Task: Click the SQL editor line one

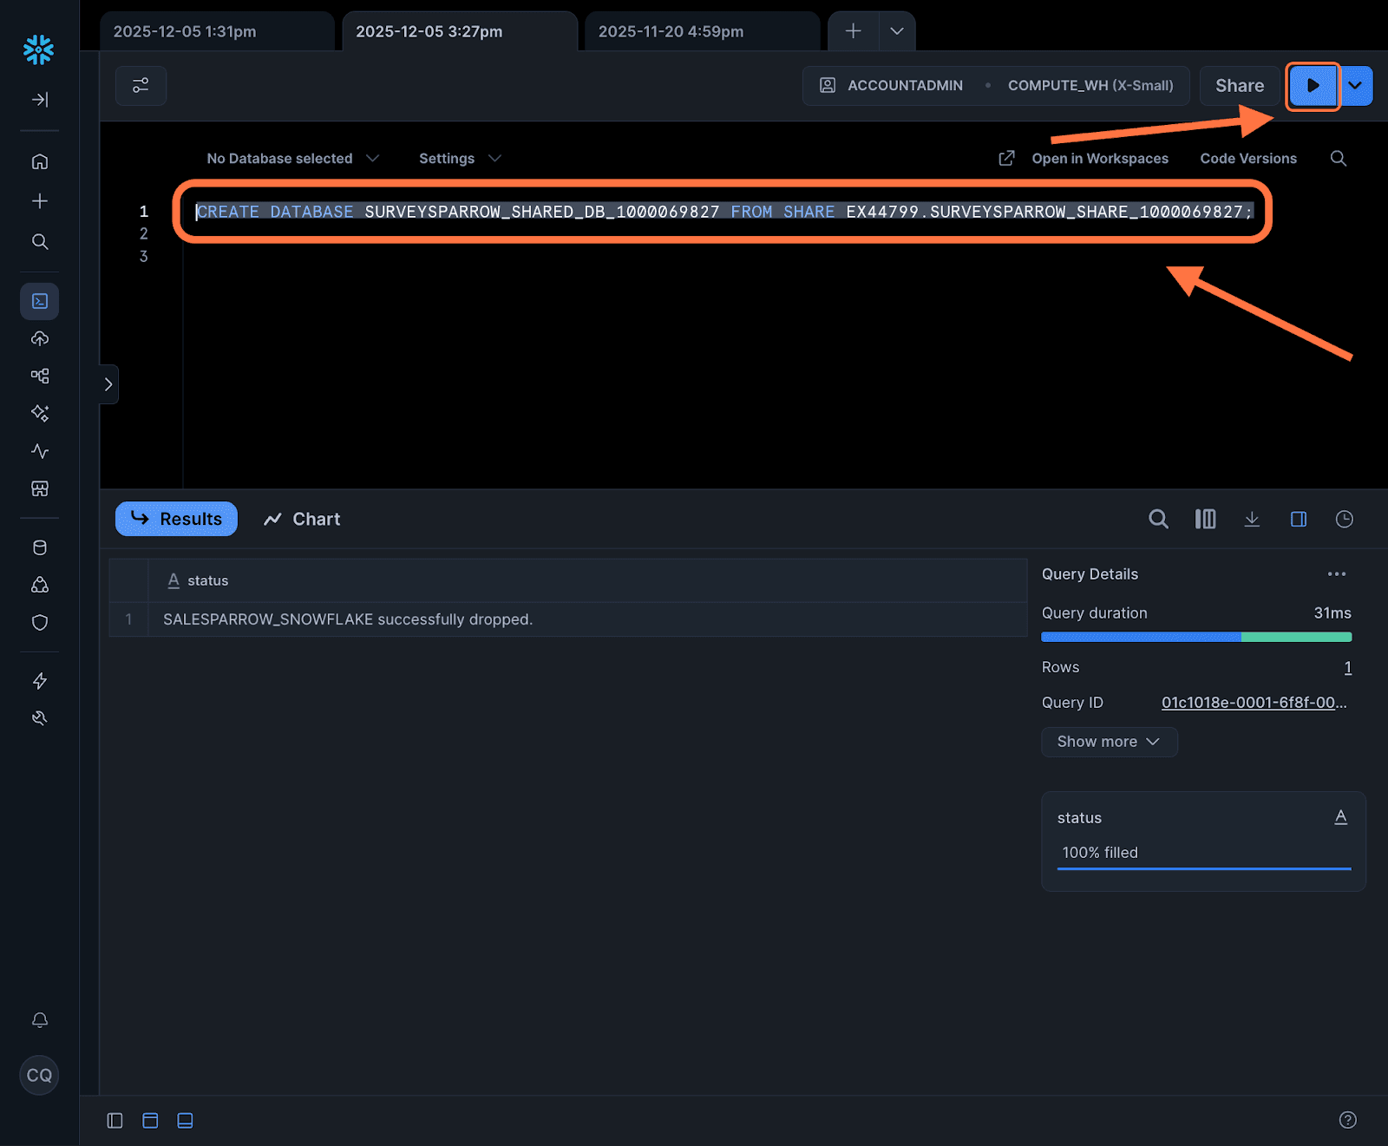Action: [723, 212]
